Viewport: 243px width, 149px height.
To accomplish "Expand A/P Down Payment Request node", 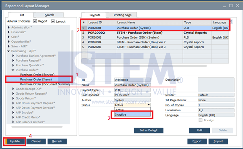I will click(x=13, y=103).
